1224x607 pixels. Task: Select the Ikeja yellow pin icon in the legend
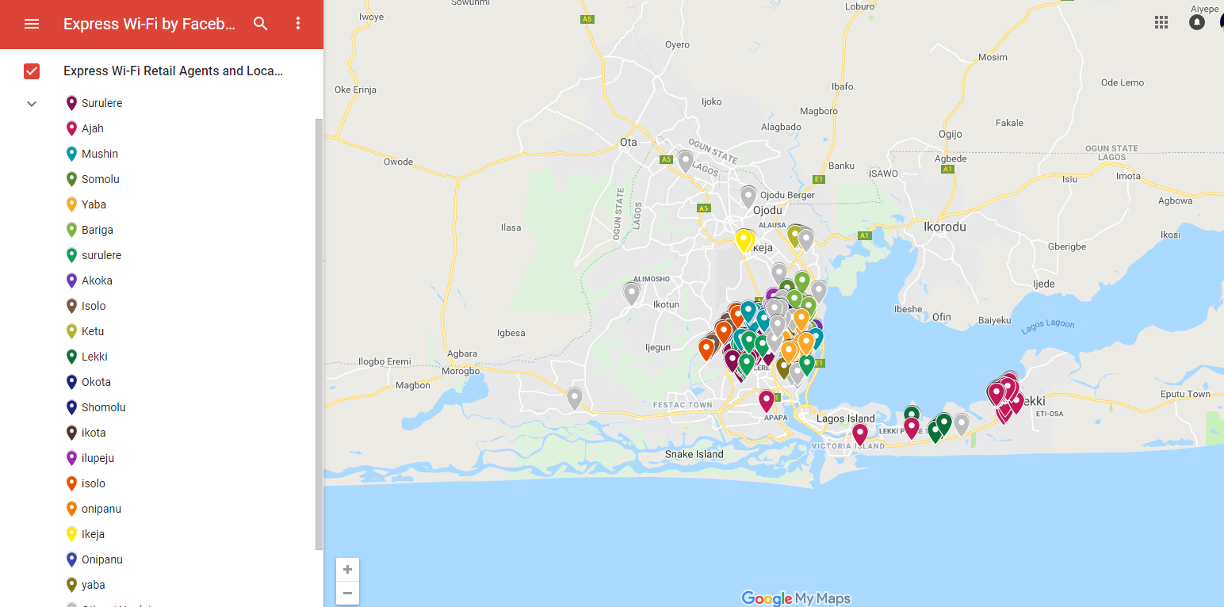pos(71,534)
